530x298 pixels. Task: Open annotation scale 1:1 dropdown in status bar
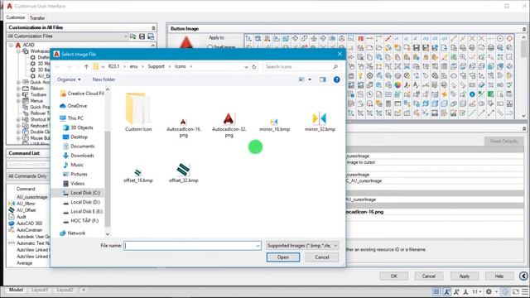pos(477,291)
